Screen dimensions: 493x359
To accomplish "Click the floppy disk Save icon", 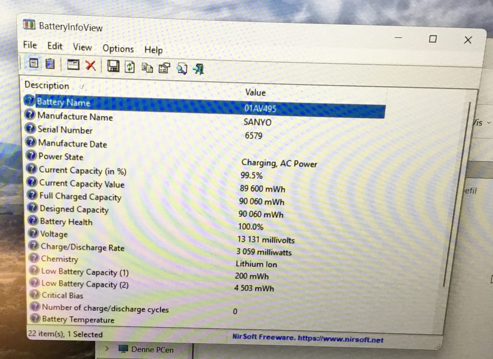I will (113, 66).
